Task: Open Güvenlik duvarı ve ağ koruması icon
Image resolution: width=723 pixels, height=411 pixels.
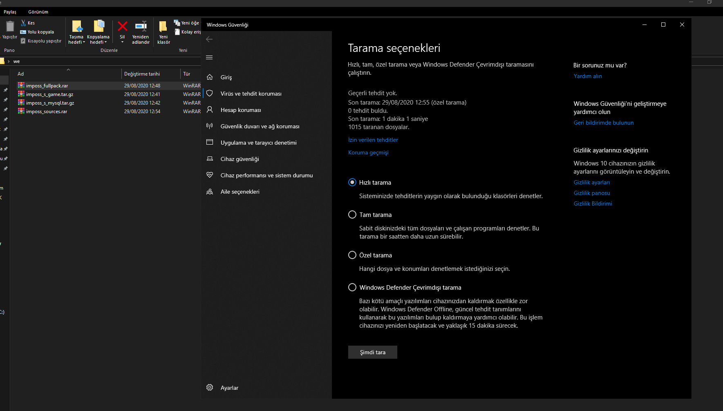Action: tap(210, 126)
